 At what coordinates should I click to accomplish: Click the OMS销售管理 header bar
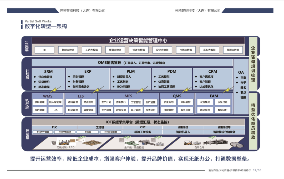(x=132, y=63)
